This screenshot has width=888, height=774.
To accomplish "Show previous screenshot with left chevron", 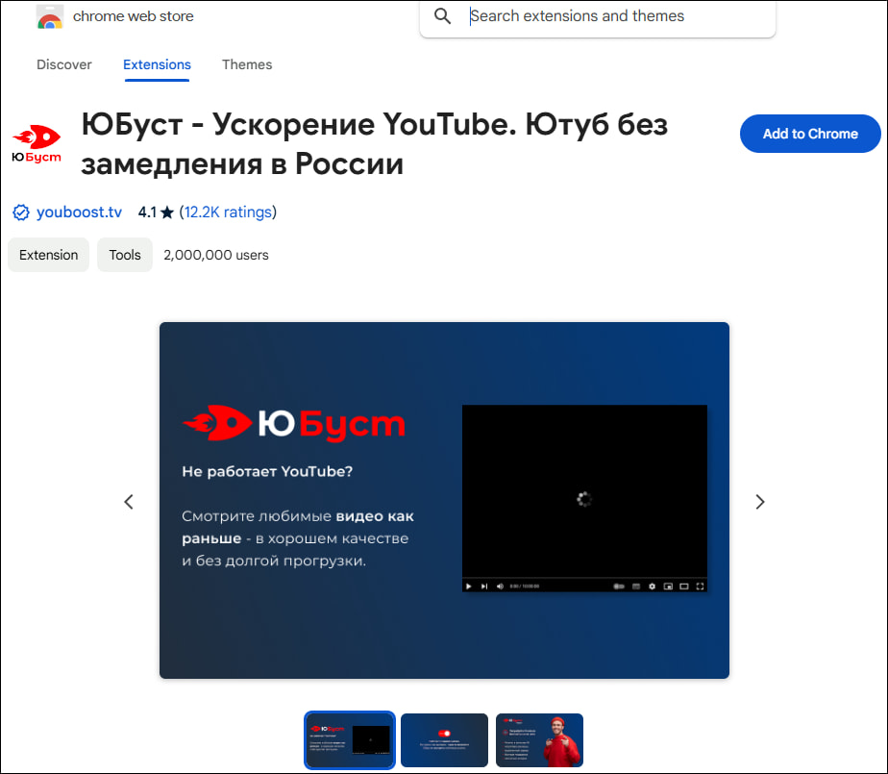I will [129, 502].
